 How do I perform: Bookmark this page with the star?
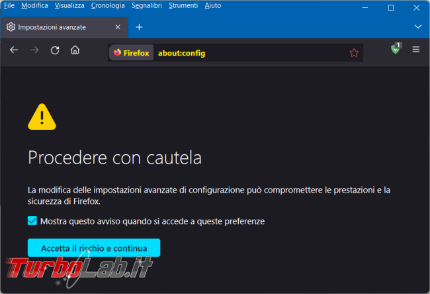pyautogui.click(x=354, y=53)
